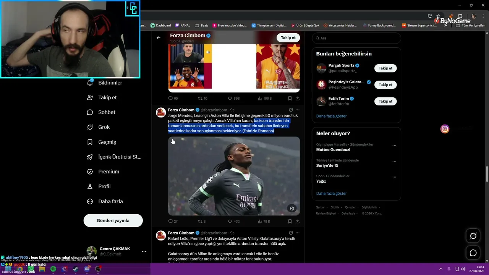
Task: Open the floating messages chat button
Action: 473,253
